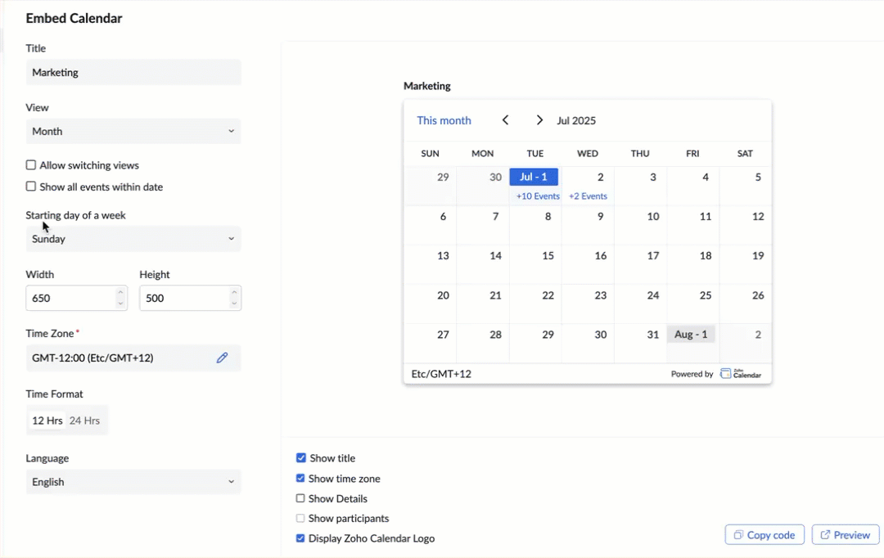Increase width using the up stepper arrow
This screenshot has width=884, height=558.
tap(121, 293)
